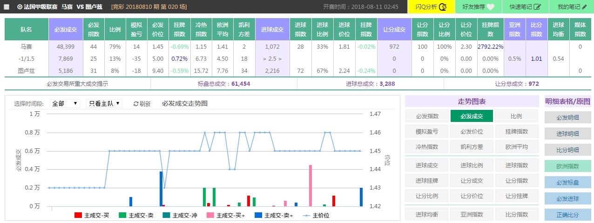Show the 让分价位 chart
The height and width of the screenshot is (223, 594).
point(472,196)
